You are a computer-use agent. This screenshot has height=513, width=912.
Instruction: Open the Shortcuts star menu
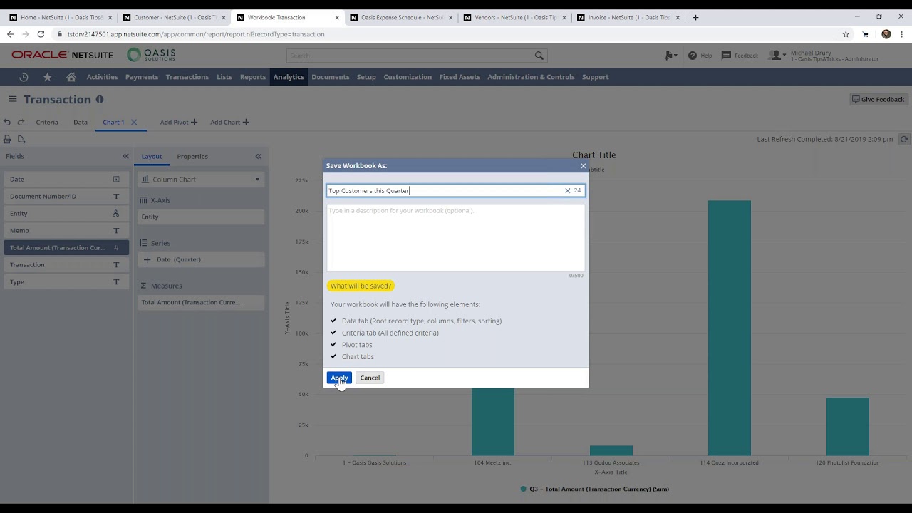point(48,77)
